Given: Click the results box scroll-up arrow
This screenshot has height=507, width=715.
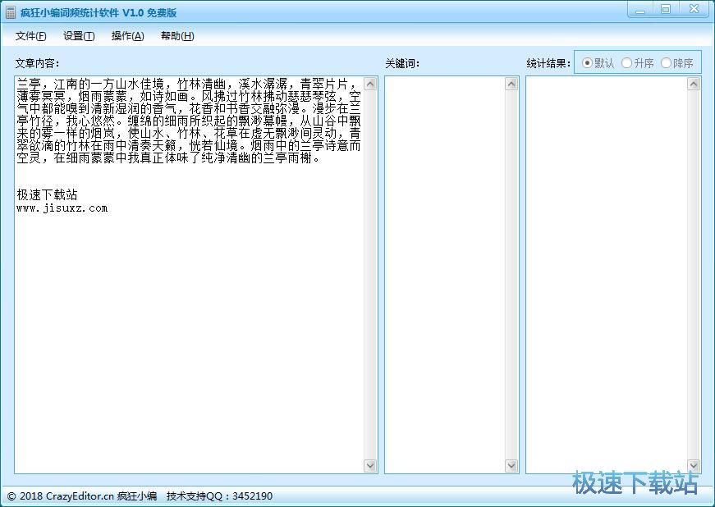Looking at the screenshot, I should click(694, 84).
